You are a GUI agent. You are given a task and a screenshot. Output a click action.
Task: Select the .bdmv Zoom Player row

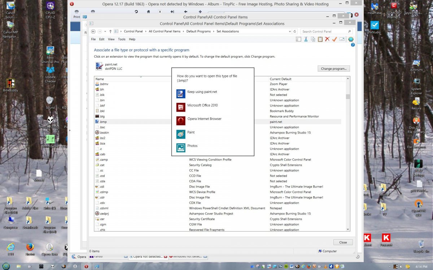tap(218, 84)
